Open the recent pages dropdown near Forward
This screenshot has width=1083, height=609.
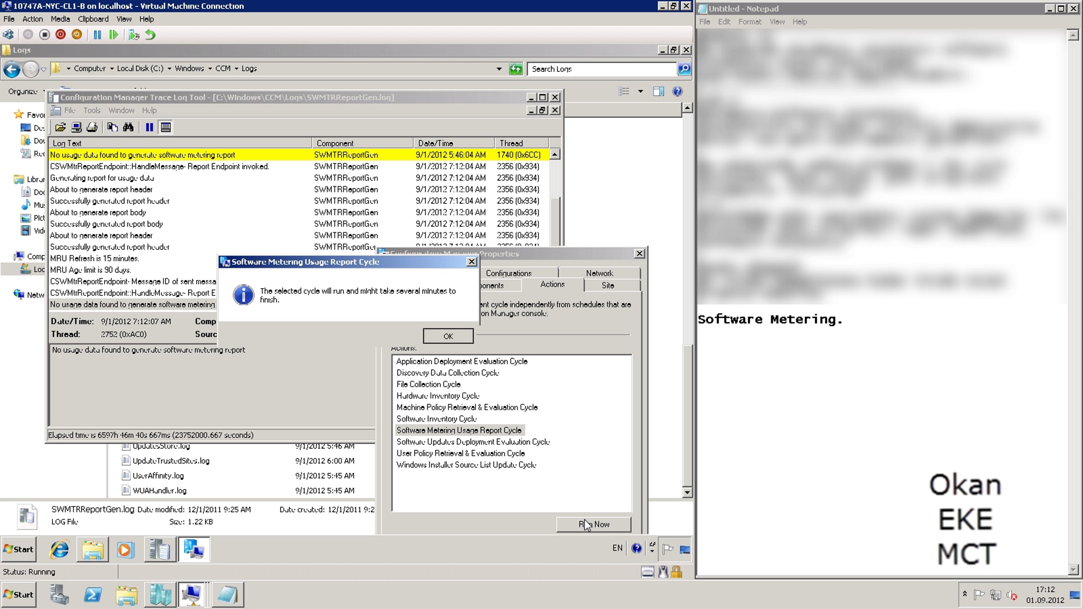pyautogui.click(x=43, y=70)
